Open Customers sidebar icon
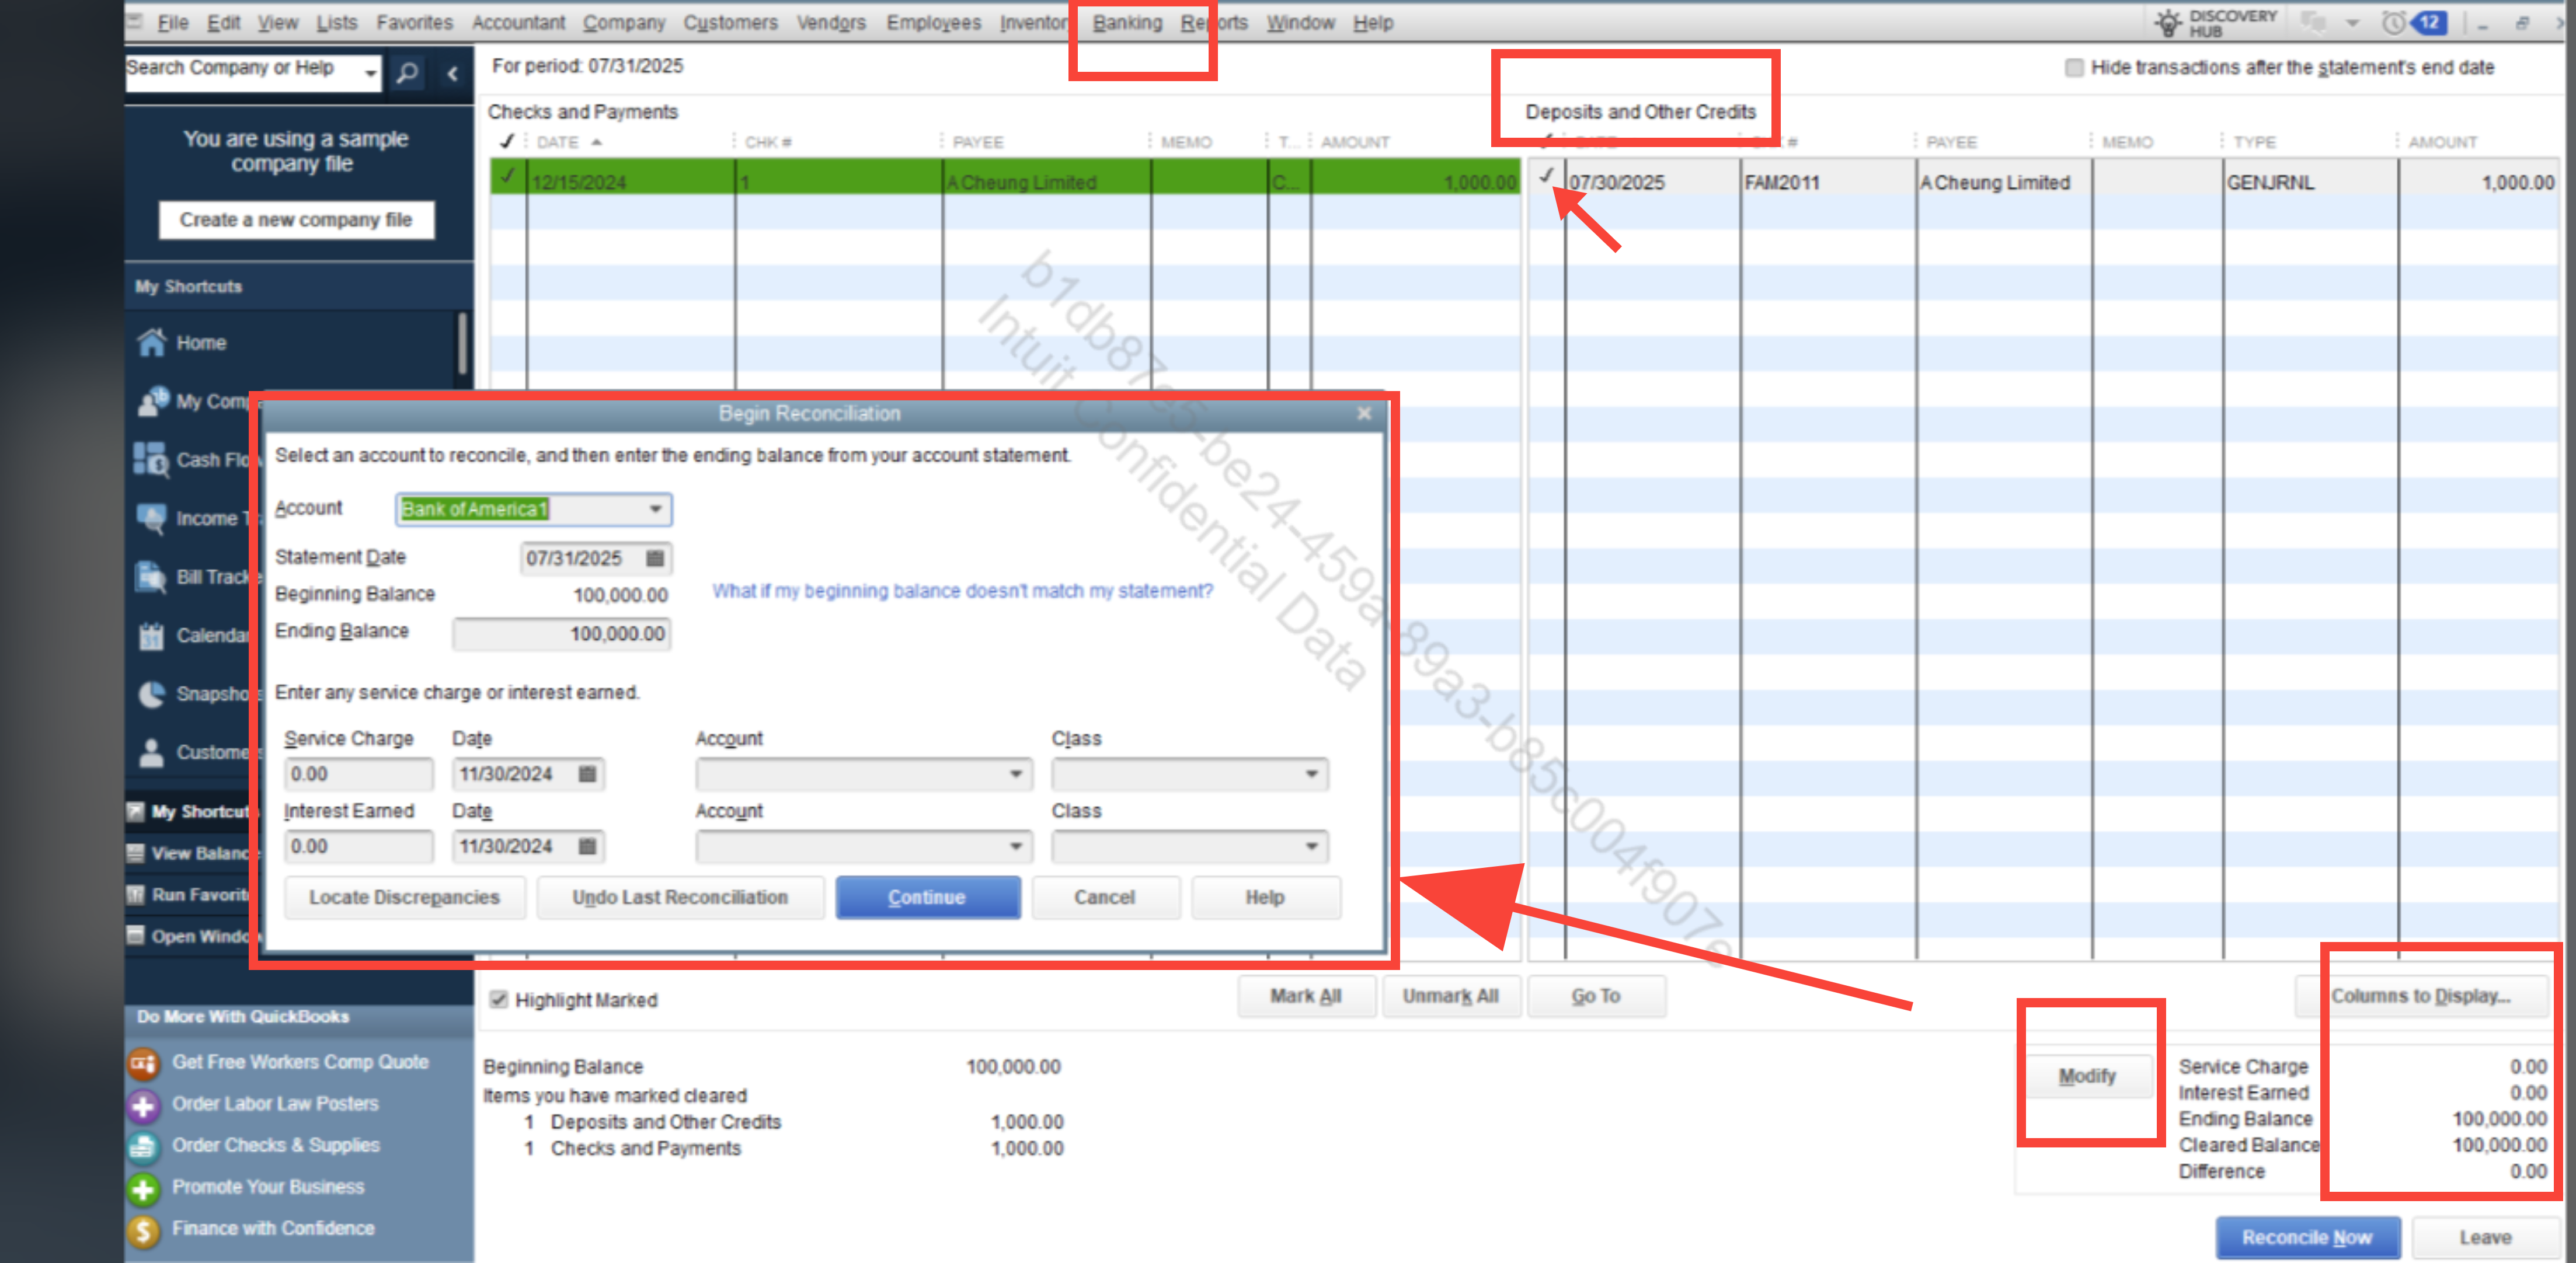Image resolution: width=2576 pixels, height=1263 pixels. [x=152, y=752]
